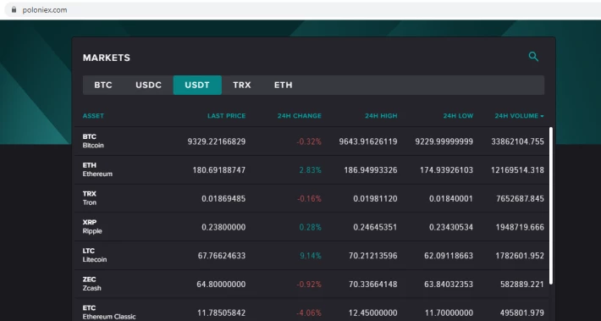601x321 pixels.
Task: Select the USDT markets tab
Action: pos(197,86)
